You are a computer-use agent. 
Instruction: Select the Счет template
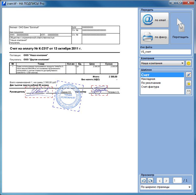[162, 75]
